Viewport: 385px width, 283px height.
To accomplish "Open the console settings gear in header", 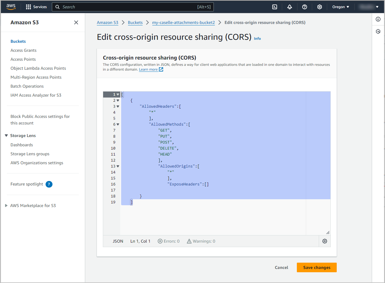I will pos(320,7).
